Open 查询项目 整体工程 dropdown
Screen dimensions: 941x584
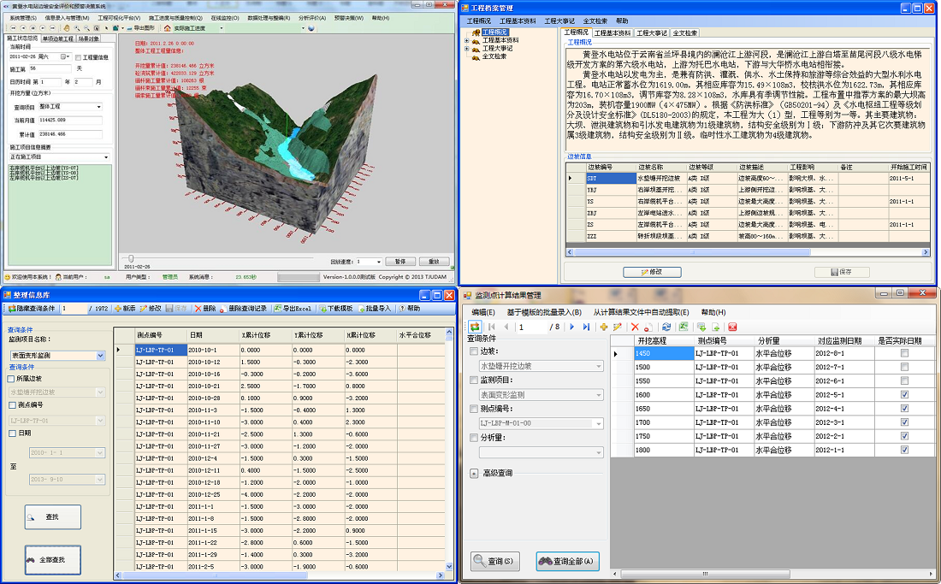tap(99, 107)
